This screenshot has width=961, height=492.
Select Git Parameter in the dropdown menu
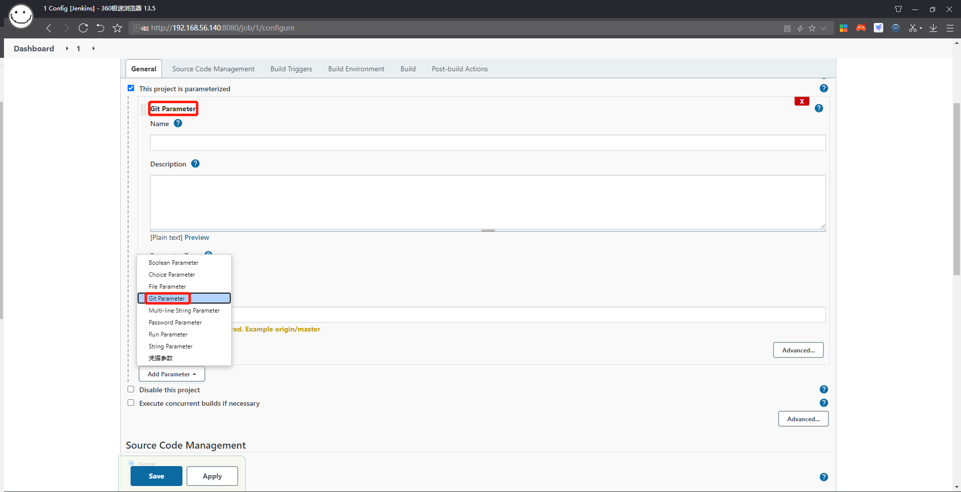point(184,299)
